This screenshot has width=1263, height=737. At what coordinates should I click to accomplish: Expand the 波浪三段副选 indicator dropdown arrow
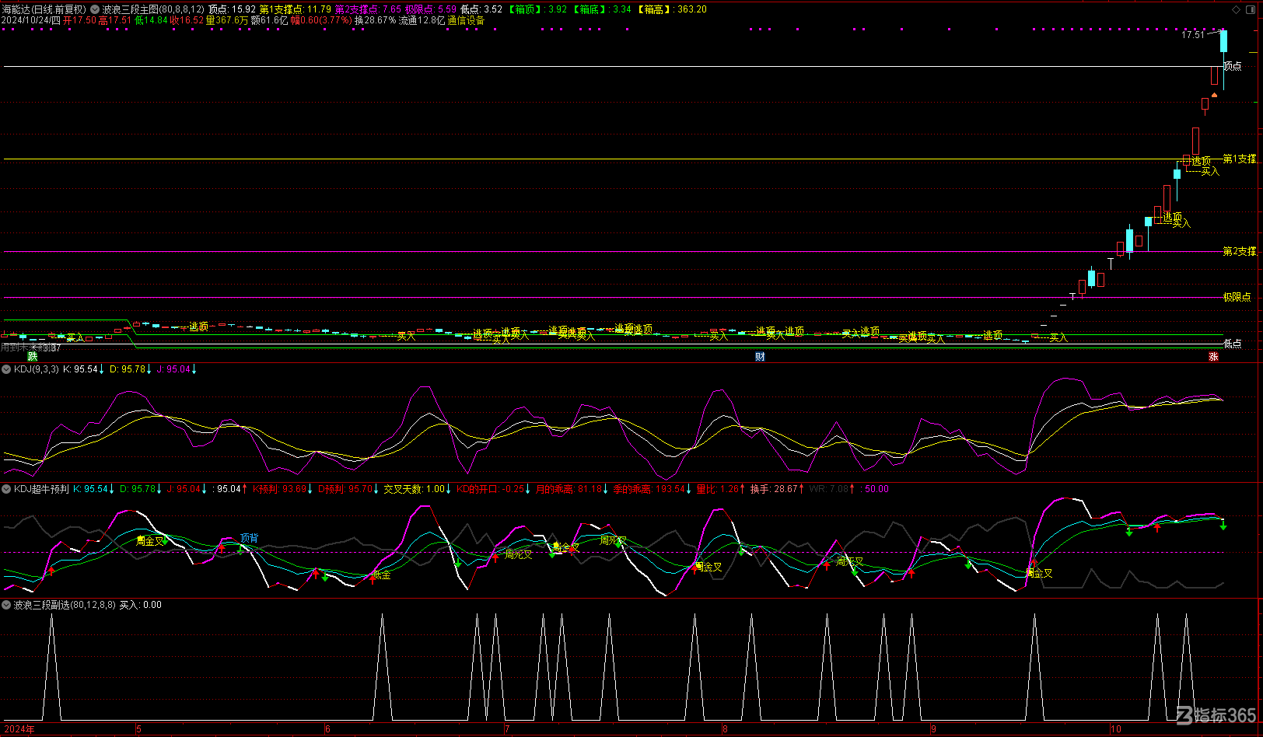7,604
